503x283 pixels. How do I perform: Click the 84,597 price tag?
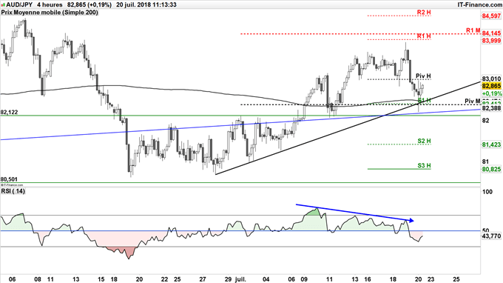click(x=491, y=16)
